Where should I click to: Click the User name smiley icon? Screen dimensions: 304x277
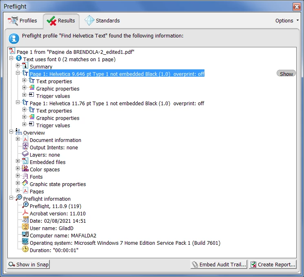[25, 227]
